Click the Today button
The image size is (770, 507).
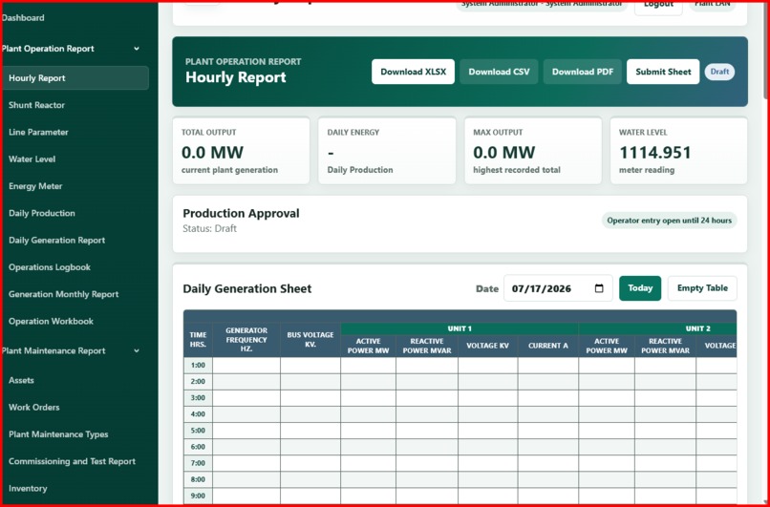640,288
